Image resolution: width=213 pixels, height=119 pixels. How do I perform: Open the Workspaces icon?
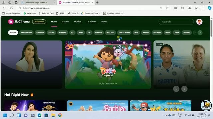point(10,2)
